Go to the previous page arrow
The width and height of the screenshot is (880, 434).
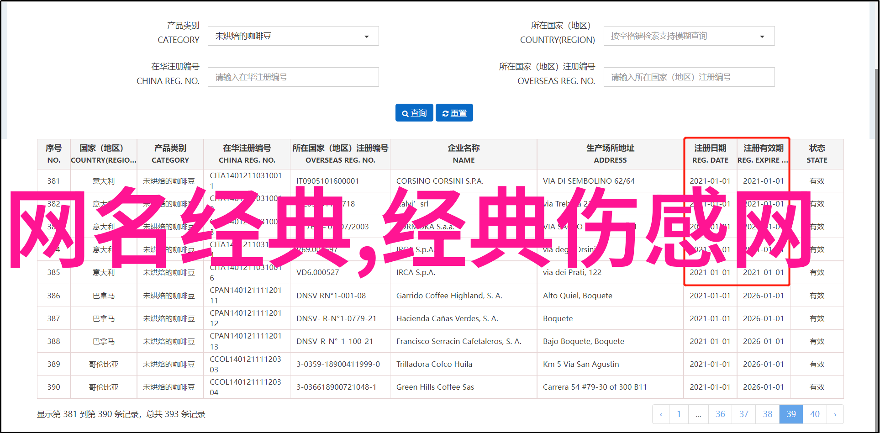pyautogui.click(x=661, y=414)
